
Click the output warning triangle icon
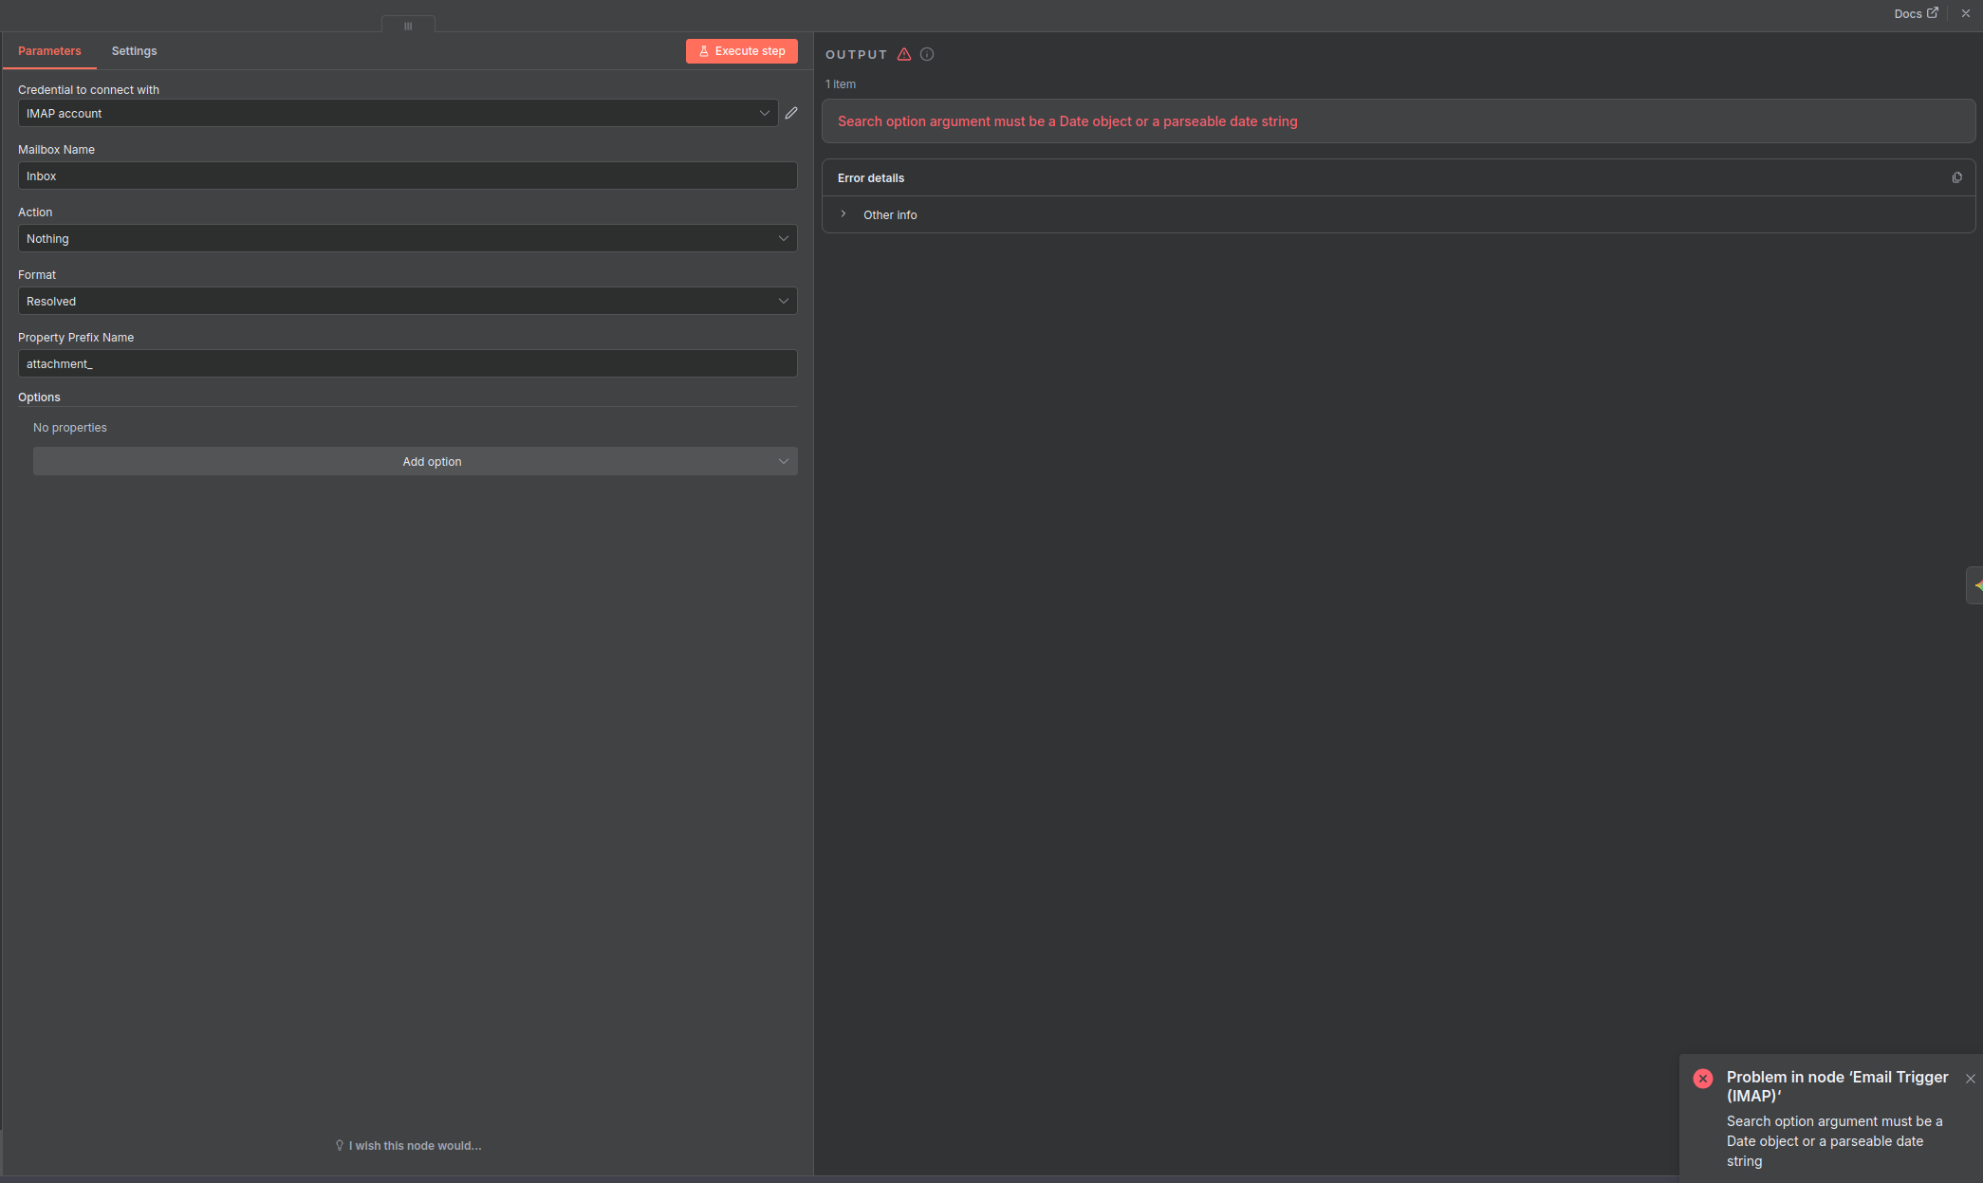point(904,54)
